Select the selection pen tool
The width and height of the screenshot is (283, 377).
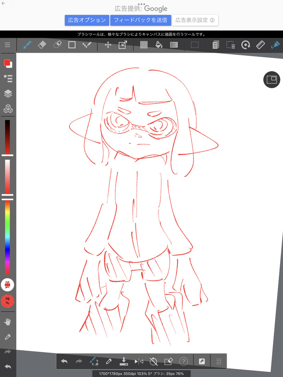click(231, 45)
